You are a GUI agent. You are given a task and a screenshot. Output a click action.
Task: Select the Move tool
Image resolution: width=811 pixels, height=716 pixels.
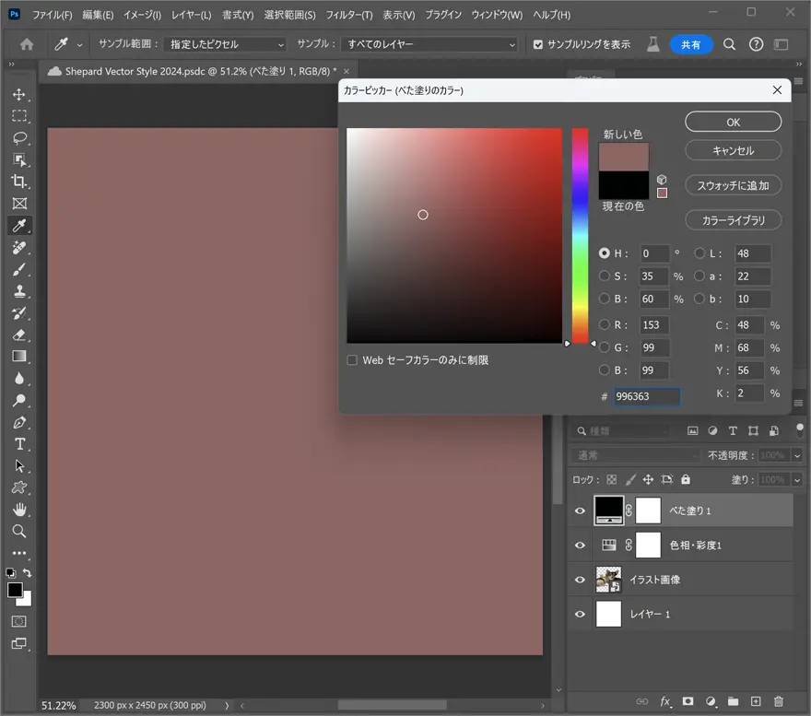[19, 94]
